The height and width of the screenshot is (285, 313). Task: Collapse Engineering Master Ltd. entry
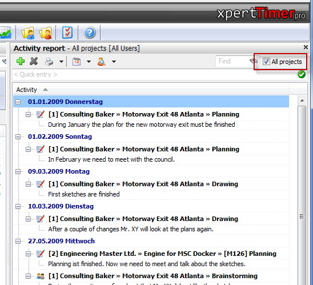pyautogui.click(x=29, y=254)
